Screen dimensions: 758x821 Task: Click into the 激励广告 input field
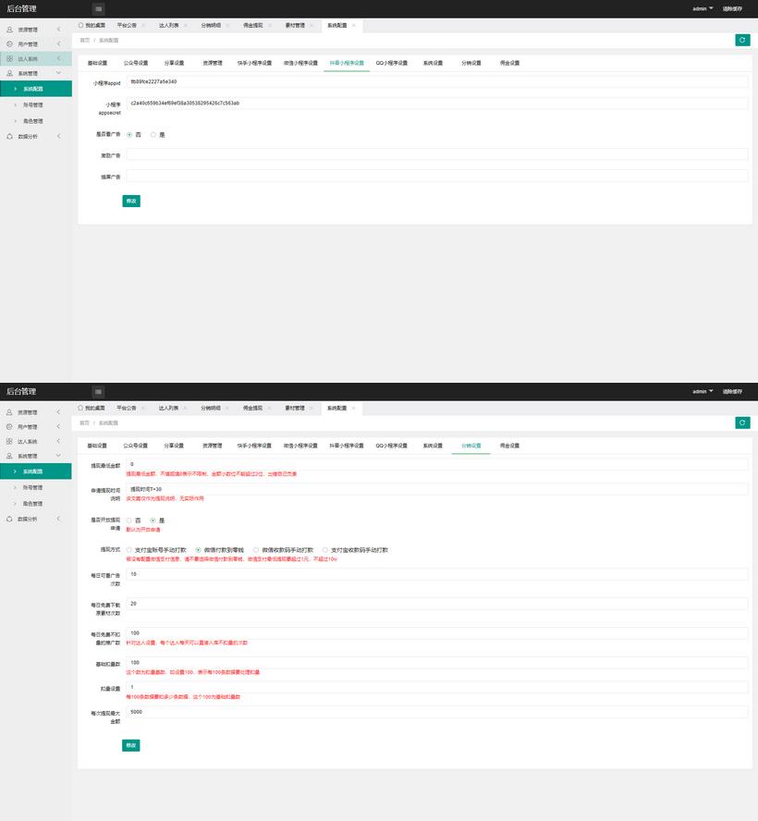[436, 154]
